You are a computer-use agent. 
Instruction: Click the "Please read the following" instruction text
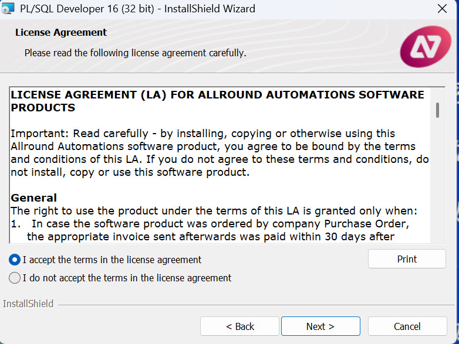[135, 53]
